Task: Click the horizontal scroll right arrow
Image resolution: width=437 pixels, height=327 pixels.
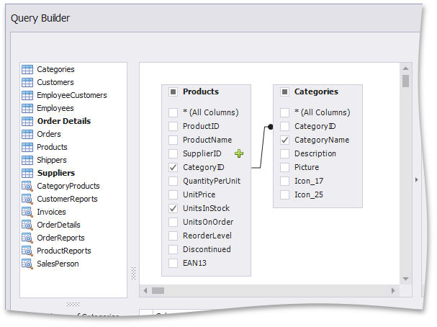Action: click(393, 290)
